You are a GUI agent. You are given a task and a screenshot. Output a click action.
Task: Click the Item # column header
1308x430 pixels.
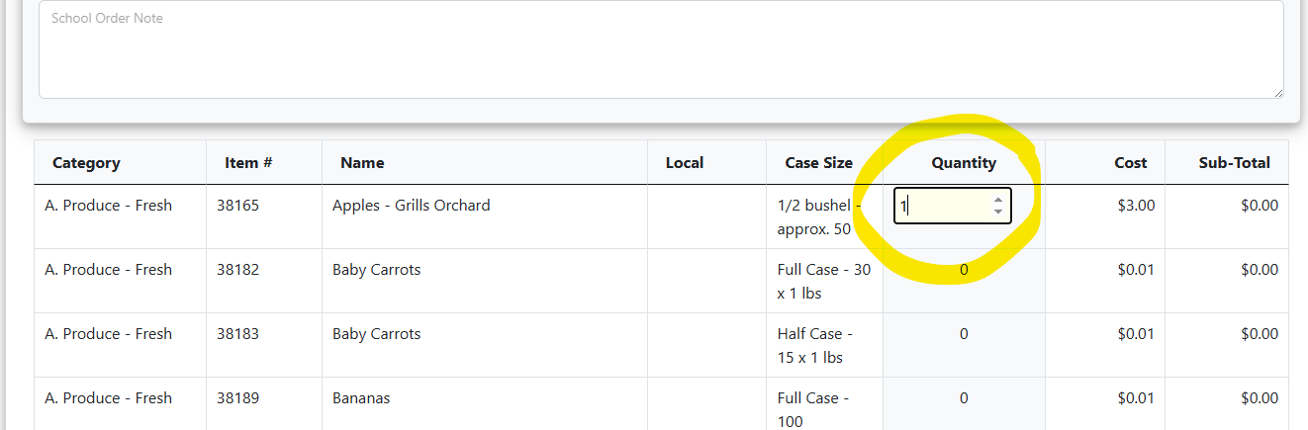[248, 163]
